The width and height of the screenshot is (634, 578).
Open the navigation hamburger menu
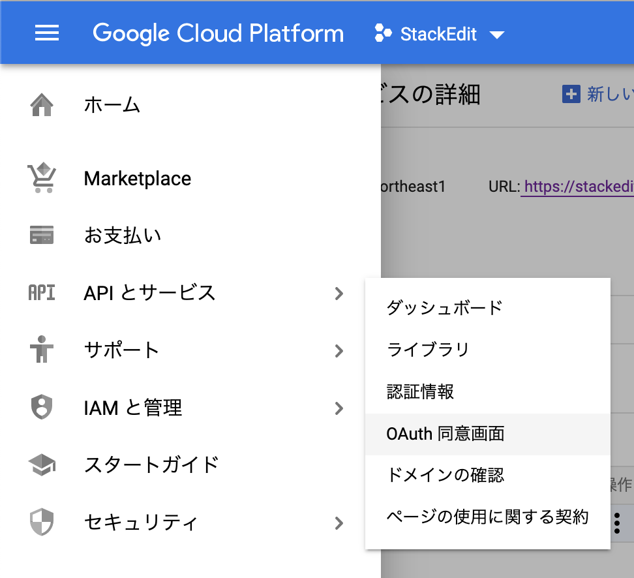coord(46,34)
